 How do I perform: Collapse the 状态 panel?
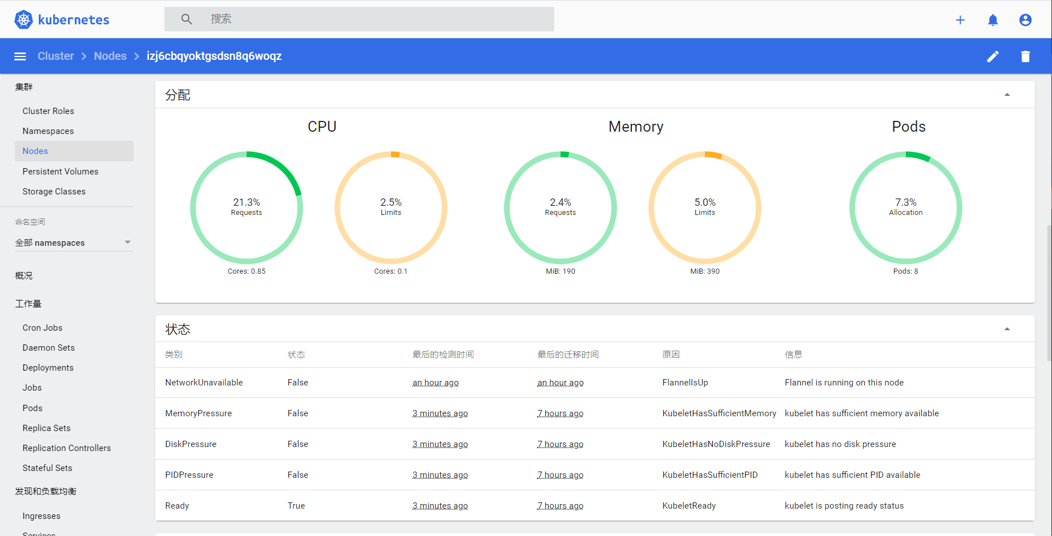pyautogui.click(x=1007, y=329)
